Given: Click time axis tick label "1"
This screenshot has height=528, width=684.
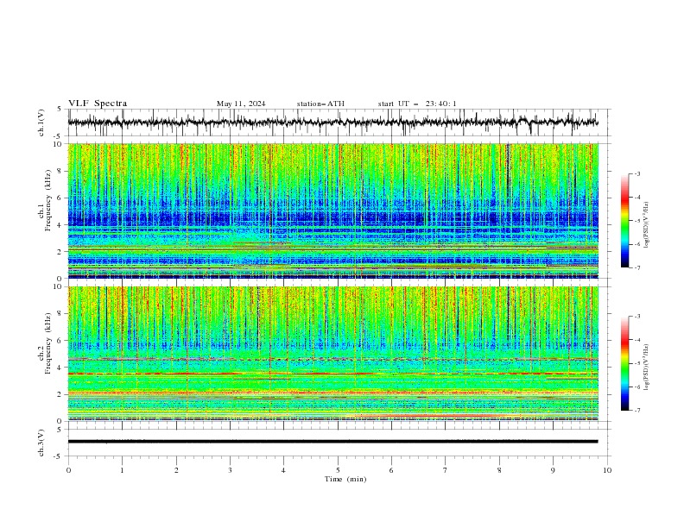Looking at the screenshot, I should click(x=122, y=470).
